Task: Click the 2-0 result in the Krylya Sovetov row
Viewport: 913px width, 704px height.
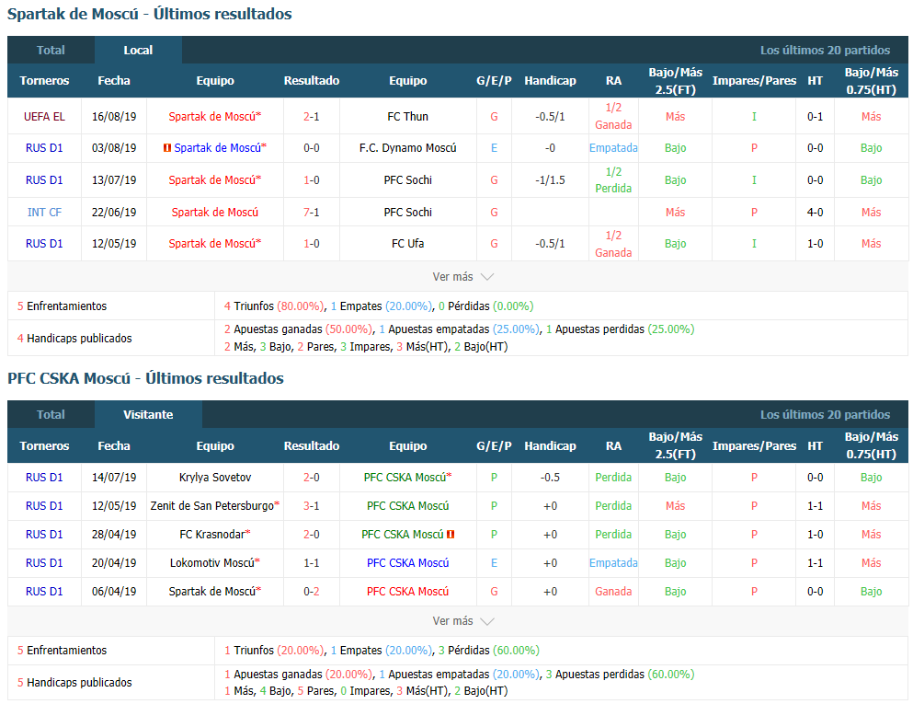Action: (x=312, y=478)
